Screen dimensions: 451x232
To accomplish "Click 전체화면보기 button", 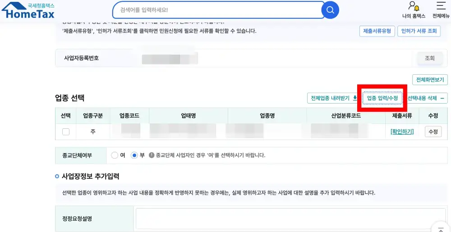I will coord(430,80).
